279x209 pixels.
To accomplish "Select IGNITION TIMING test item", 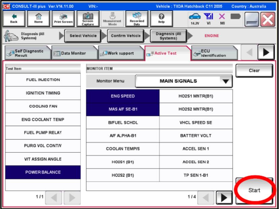I will (x=43, y=93).
